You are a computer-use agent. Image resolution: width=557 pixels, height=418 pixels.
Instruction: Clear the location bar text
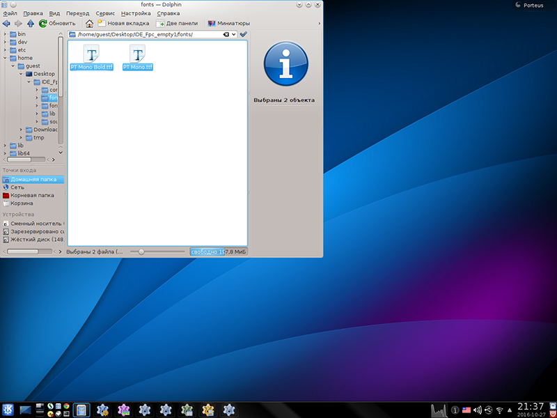point(226,34)
